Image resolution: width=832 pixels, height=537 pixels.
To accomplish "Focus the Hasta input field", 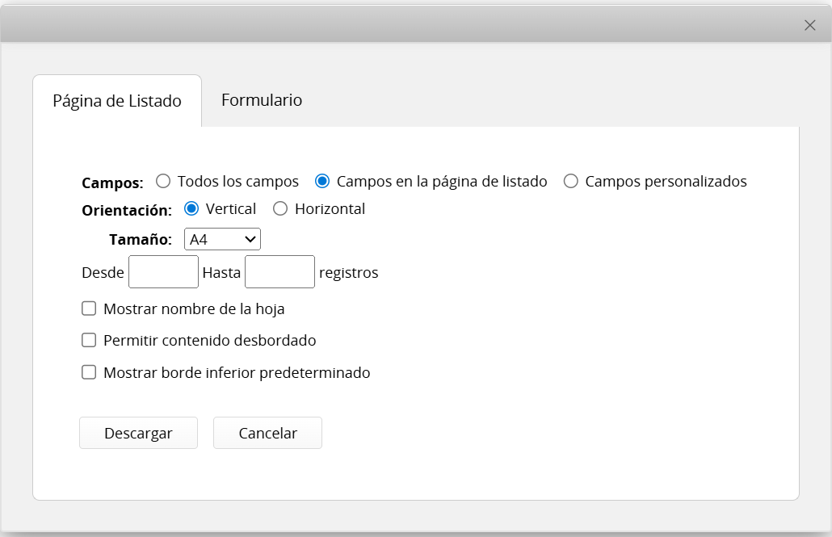I will (279, 272).
